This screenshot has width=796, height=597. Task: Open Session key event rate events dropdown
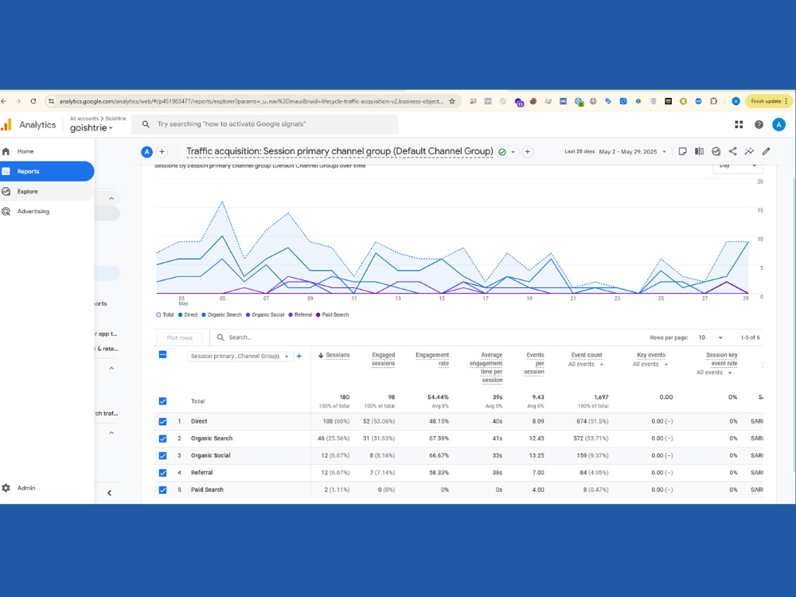[714, 373]
